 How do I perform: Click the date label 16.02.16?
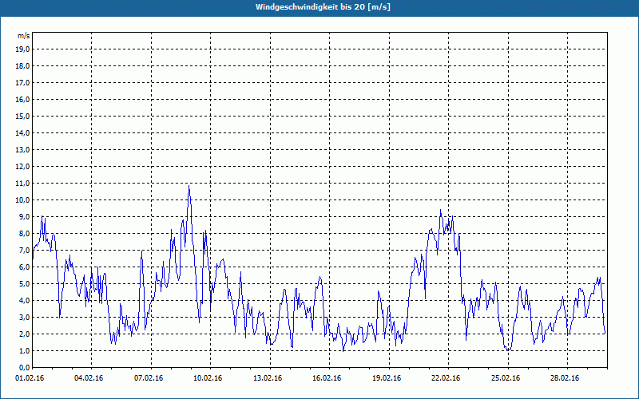click(x=327, y=378)
